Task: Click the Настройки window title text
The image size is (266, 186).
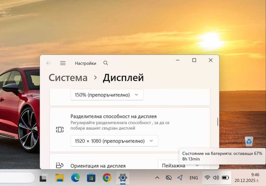Action: click(x=85, y=63)
